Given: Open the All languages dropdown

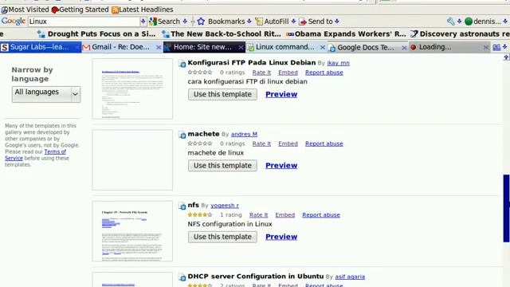Looking at the screenshot, I should point(46,94).
